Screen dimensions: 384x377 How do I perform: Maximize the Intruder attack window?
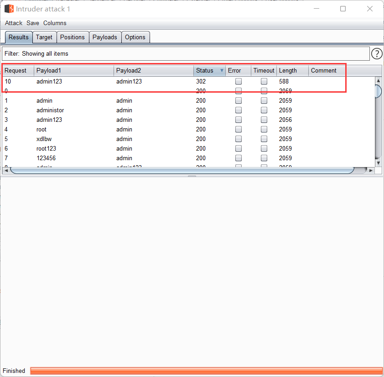click(343, 9)
